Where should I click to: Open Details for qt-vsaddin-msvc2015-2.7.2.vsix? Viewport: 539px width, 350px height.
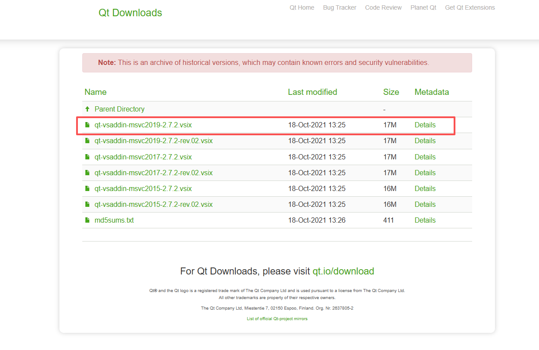point(425,188)
